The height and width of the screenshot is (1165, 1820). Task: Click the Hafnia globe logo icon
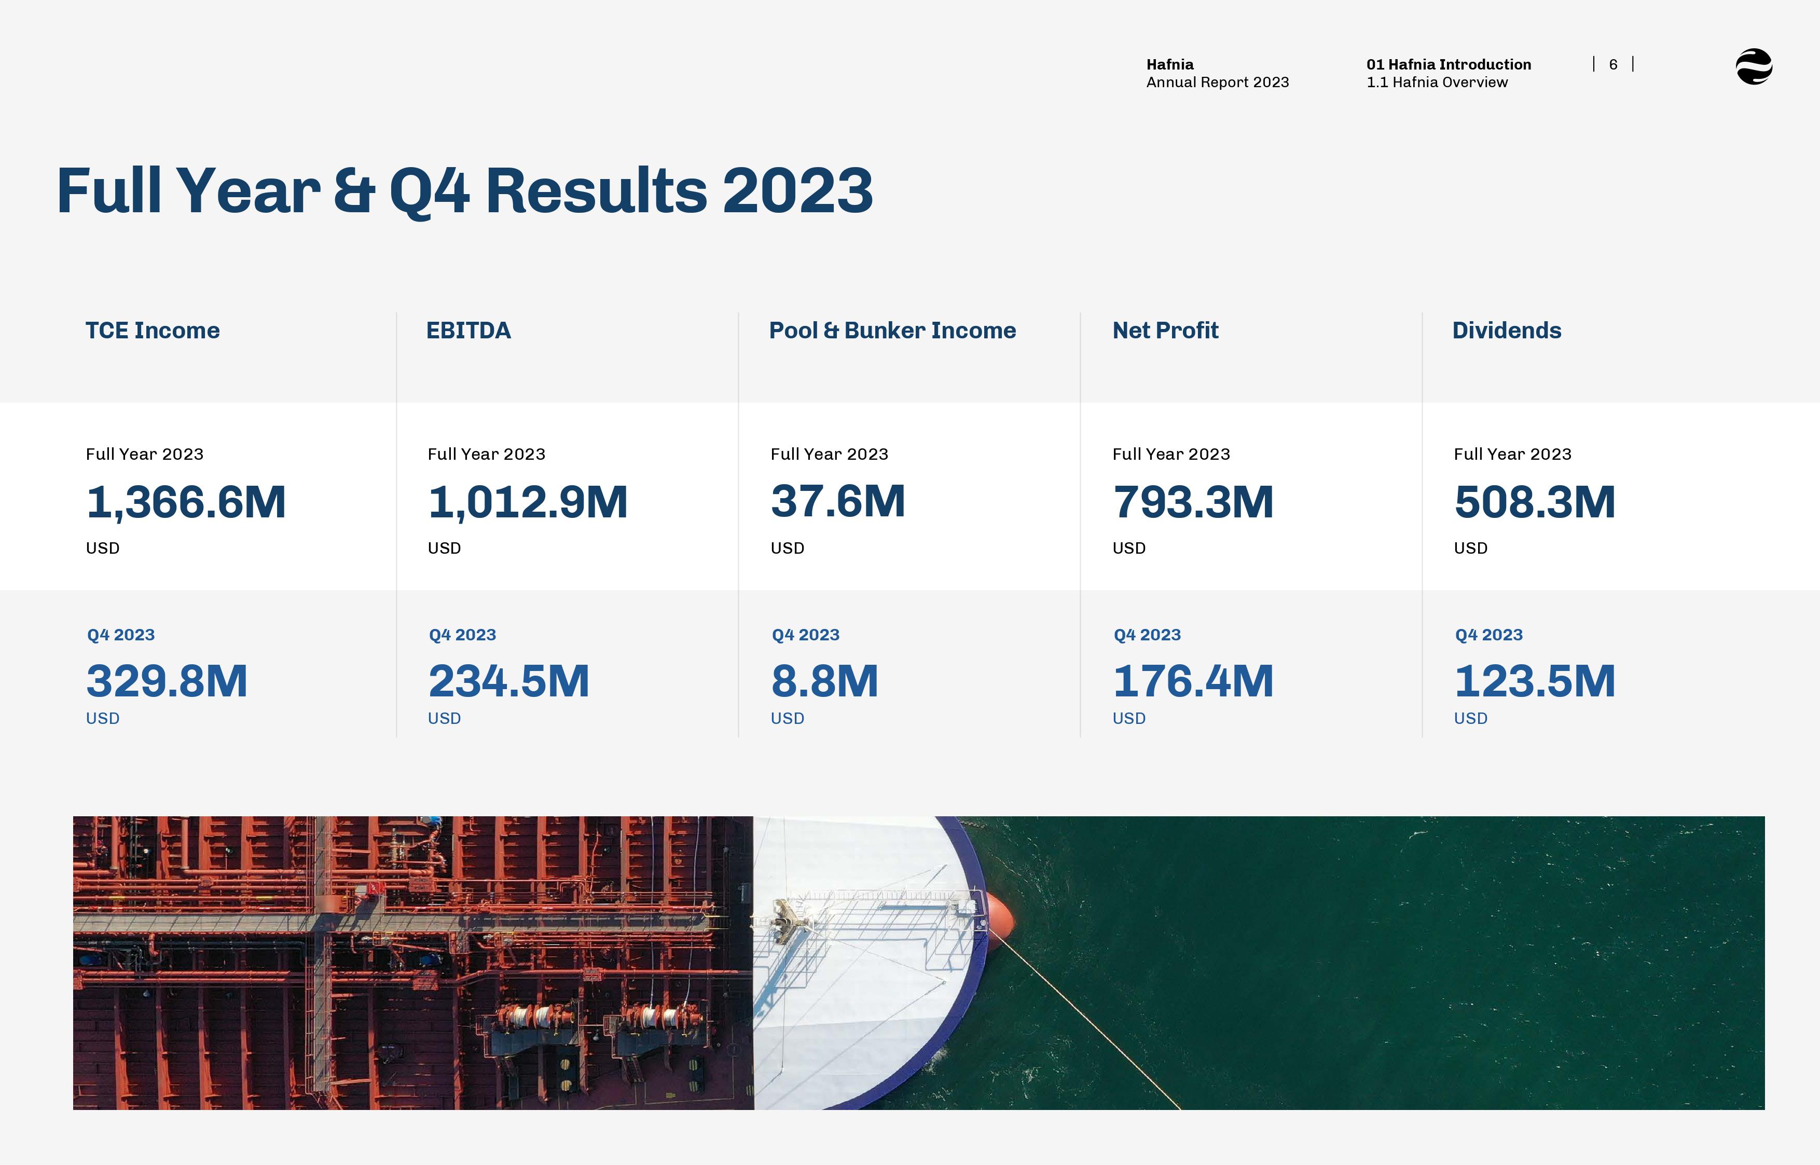click(x=1754, y=66)
